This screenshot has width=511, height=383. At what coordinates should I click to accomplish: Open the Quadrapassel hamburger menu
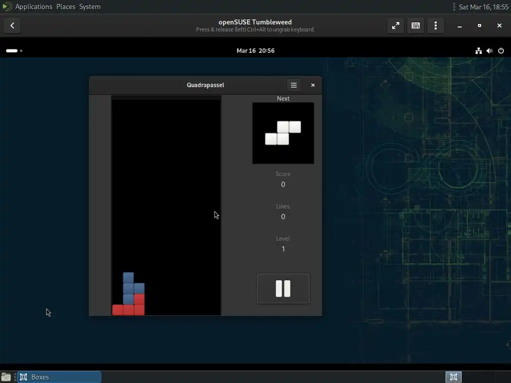293,85
